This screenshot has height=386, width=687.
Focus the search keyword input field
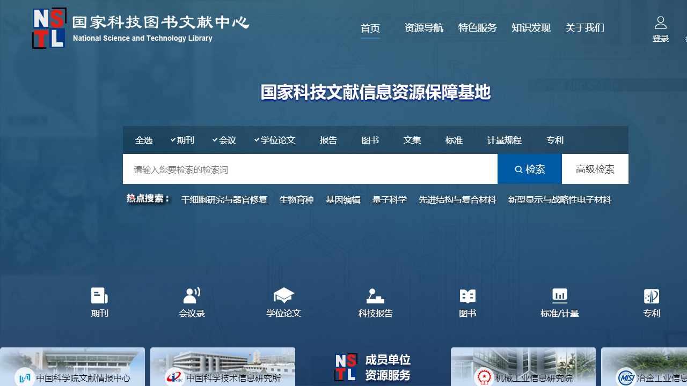tap(310, 169)
